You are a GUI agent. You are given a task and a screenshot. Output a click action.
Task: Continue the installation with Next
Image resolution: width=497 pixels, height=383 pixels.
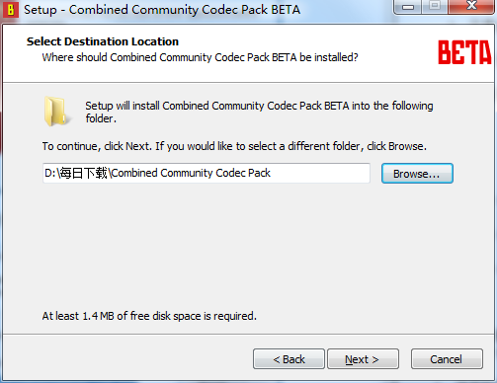click(x=363, y=359)
